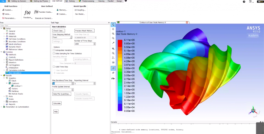Select Automatic radio button
Screen dimensions: 264x134
55,73
